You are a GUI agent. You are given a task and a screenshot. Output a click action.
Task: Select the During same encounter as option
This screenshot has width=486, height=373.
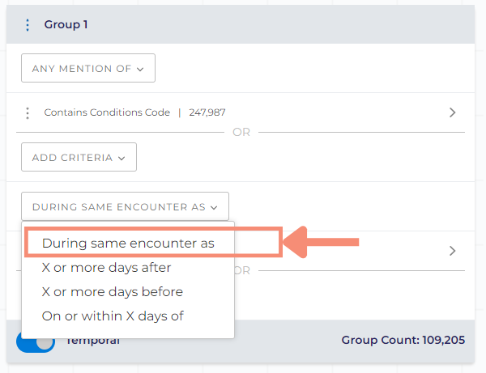pos(128,244)
